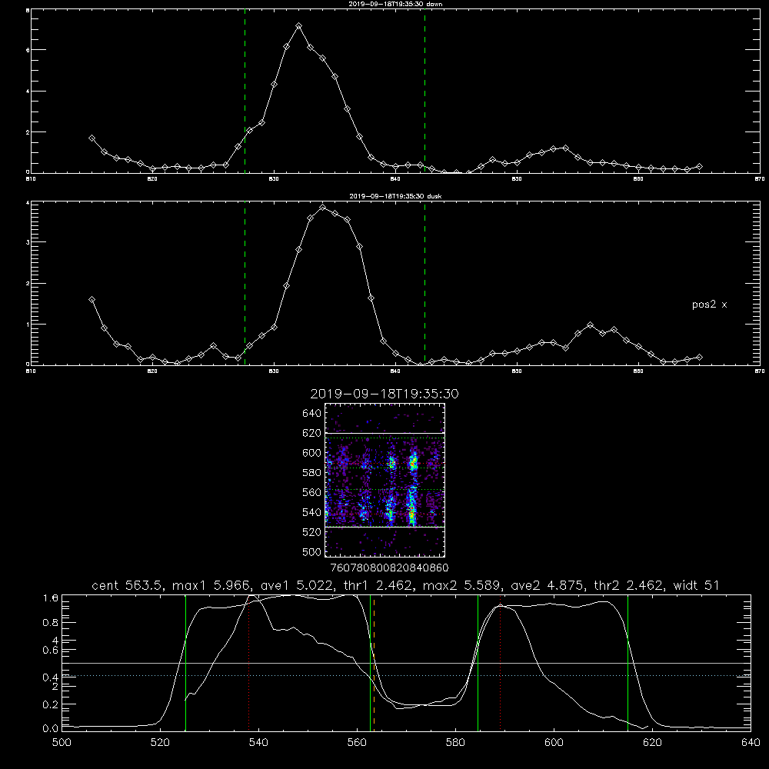
Task: Select left green dashed line in dawn plot
Action: point(245,91)
